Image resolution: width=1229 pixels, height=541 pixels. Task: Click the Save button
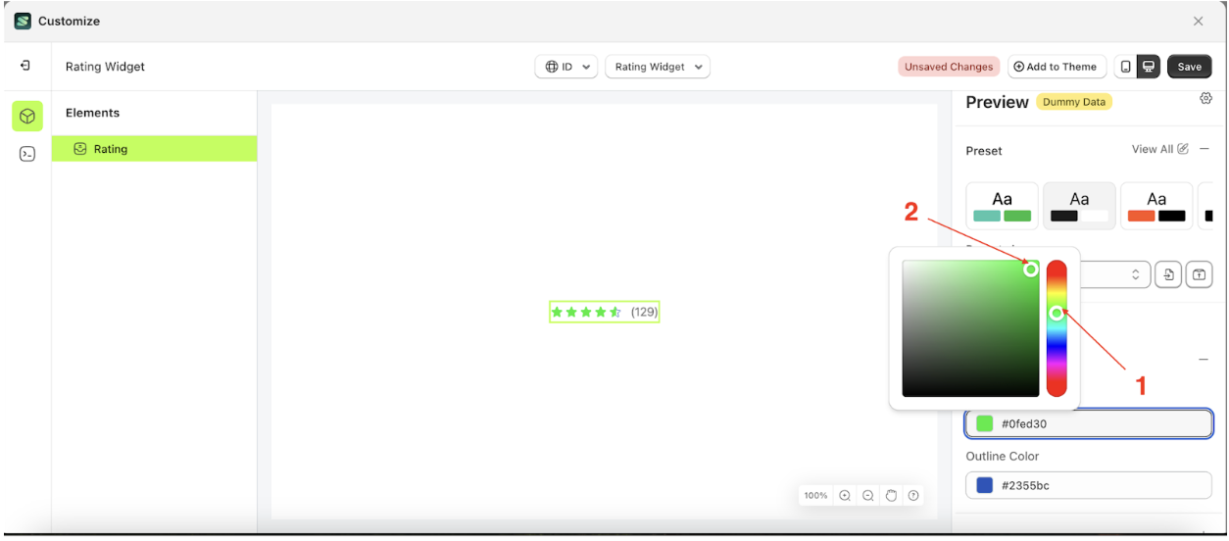tap(1189, 67)
